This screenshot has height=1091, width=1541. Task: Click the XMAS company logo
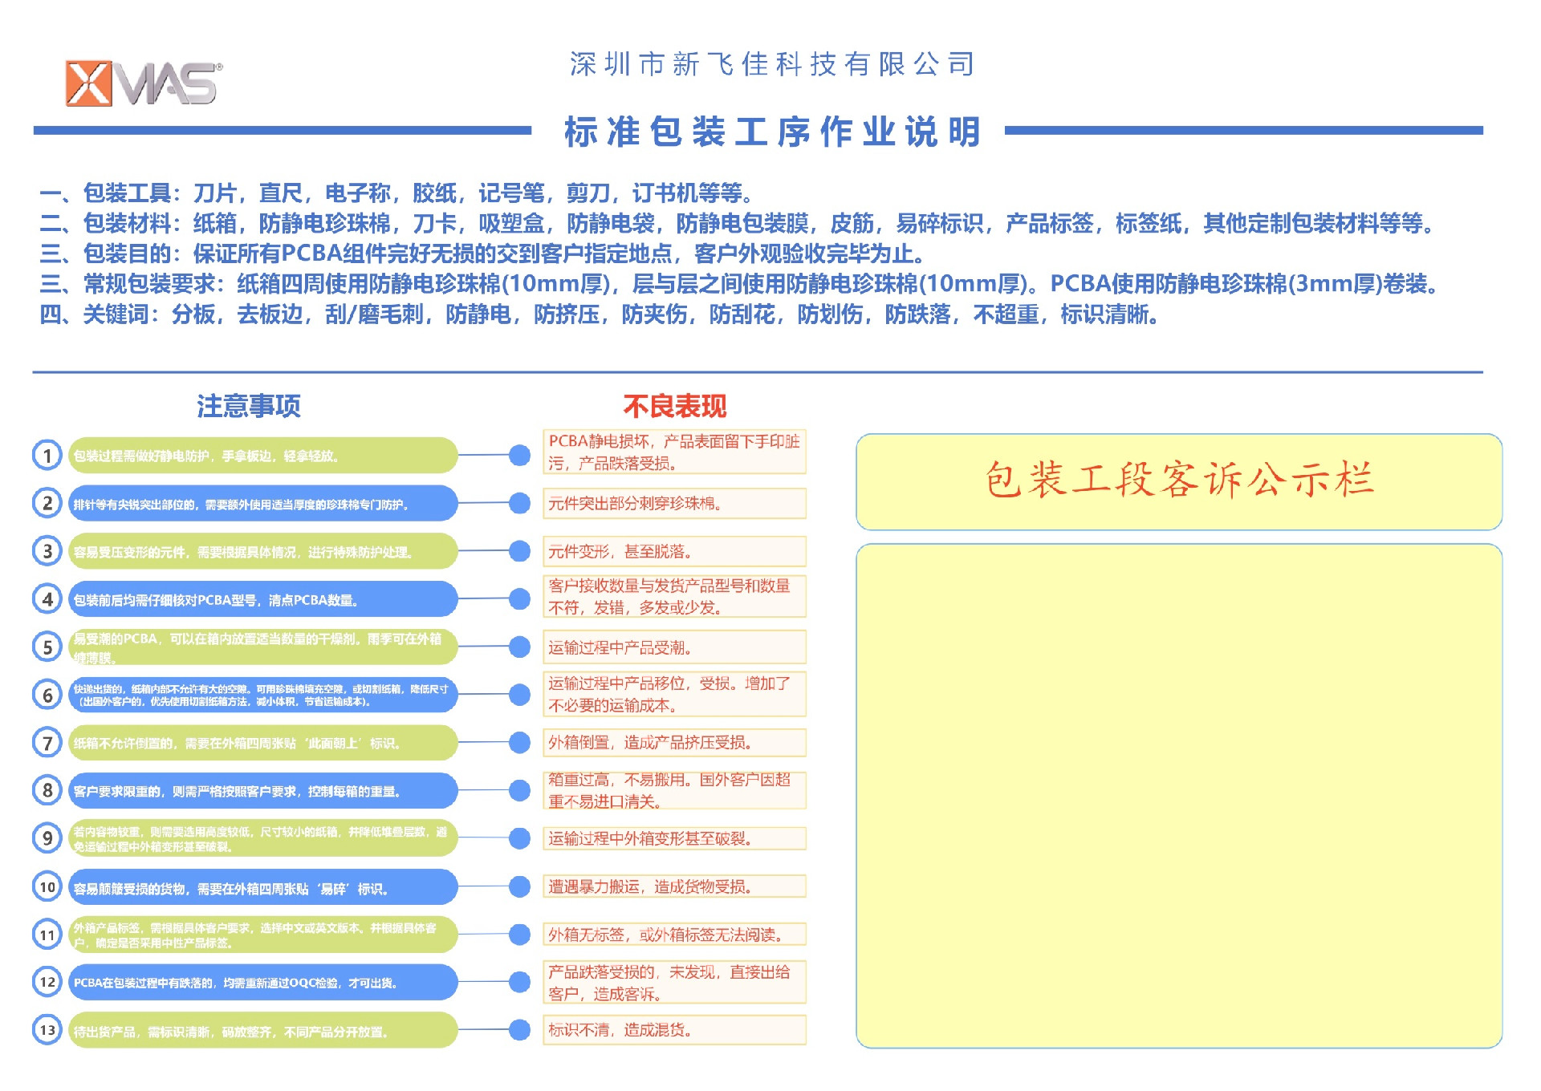143,83
